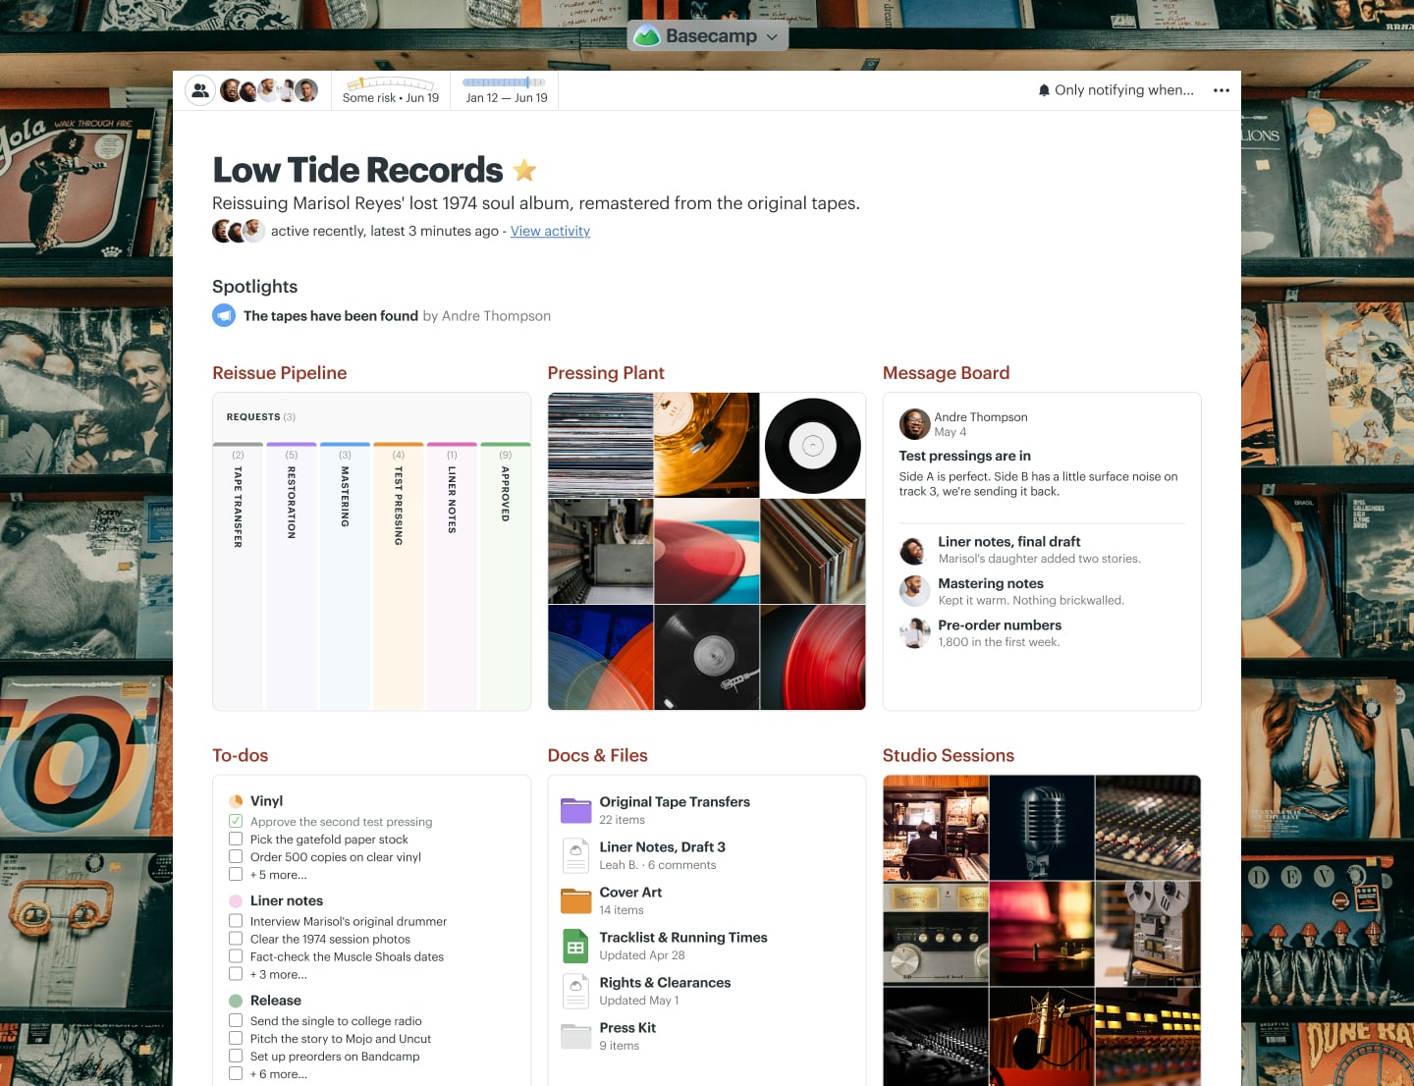The image size is (1414, 1086).
Task: Check off Pick the gatefold paper stock
Action: coord(236,839)
